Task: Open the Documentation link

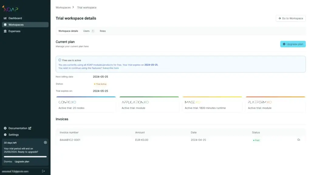Action: 18,128
